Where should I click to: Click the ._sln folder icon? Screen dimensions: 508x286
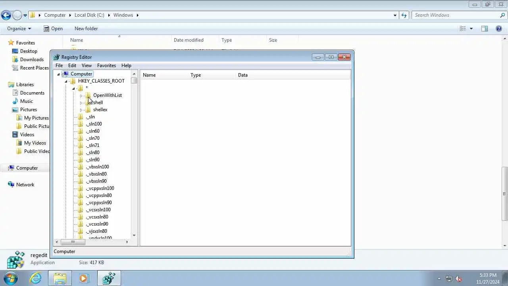coord(80,117)
